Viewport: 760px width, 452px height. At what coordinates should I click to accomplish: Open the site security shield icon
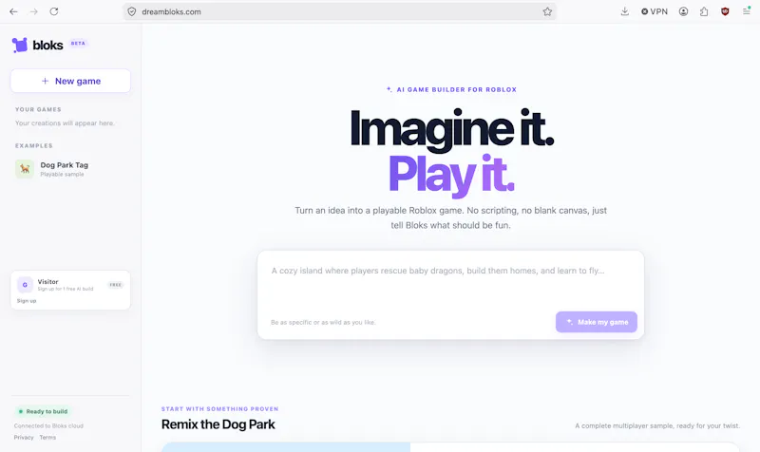(132, 11)
